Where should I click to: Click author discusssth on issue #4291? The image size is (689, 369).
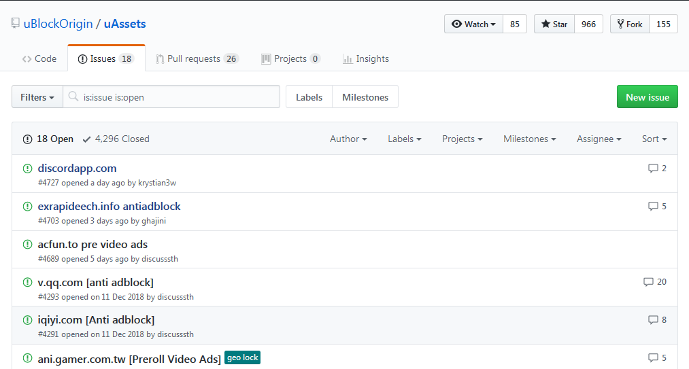(175, 334)
